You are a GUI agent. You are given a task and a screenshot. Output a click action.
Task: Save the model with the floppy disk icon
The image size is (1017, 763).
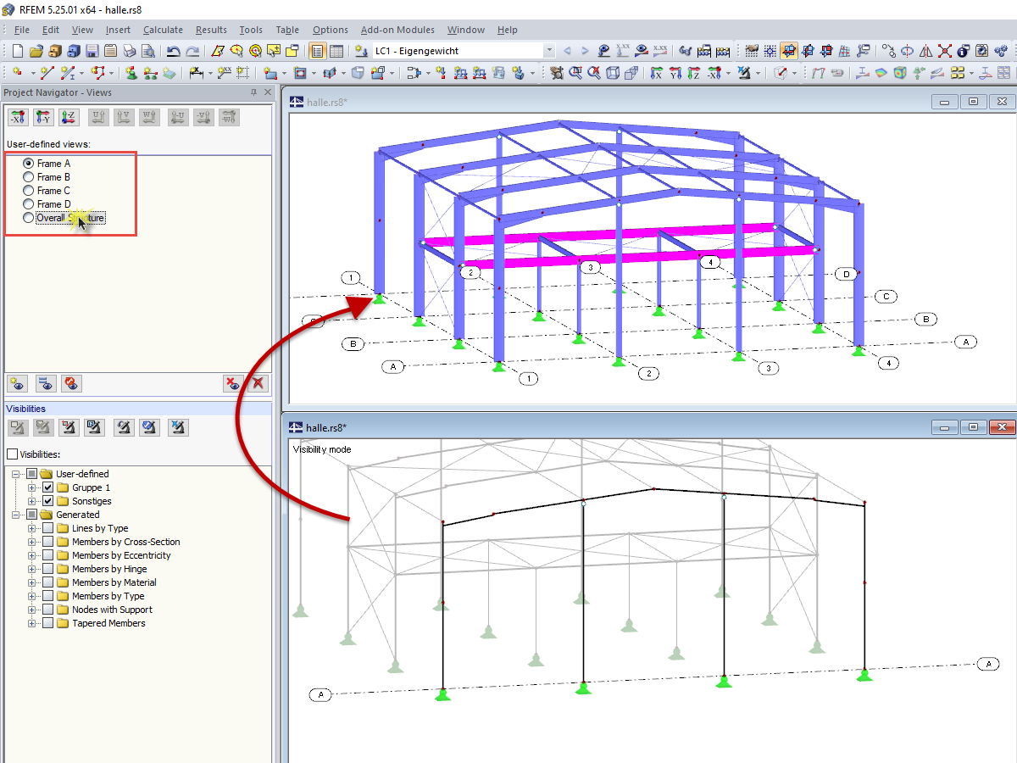click(92, 51)
